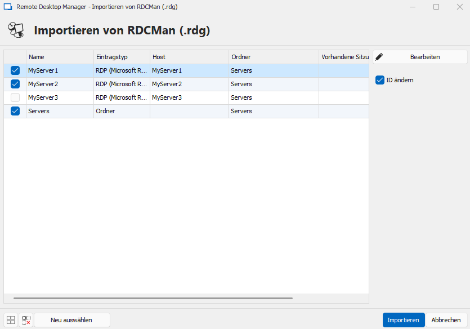The height and width of the screenshot is (329, 470).
Task: Click the select all grid icon
Action: pyautogui.click(x=11, y=320)
